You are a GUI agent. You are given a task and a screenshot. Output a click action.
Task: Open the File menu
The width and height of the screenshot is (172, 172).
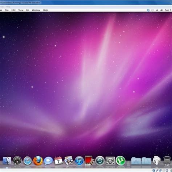(7, 10)
